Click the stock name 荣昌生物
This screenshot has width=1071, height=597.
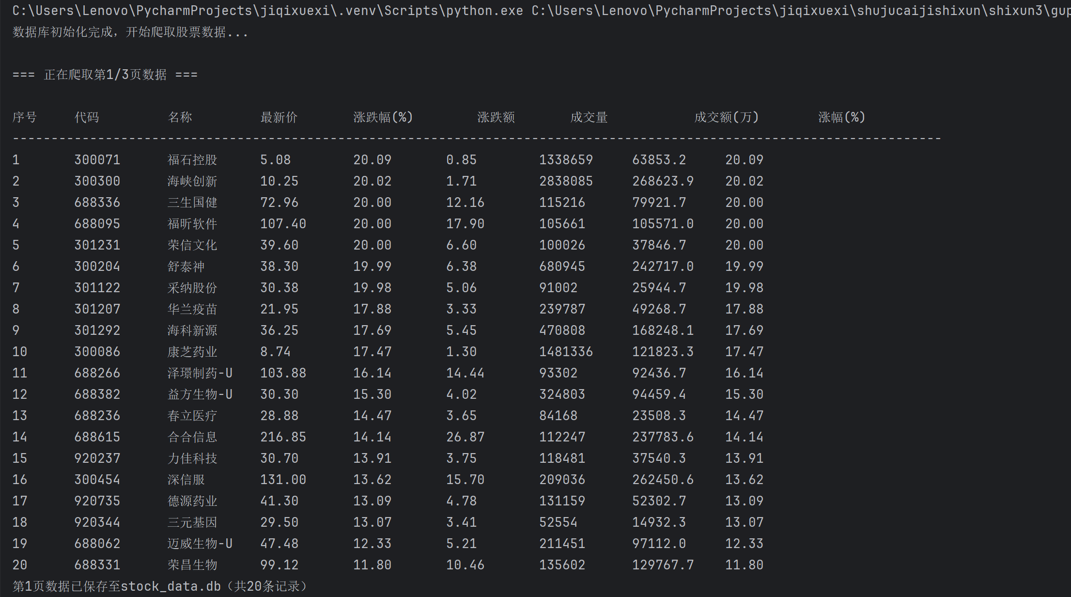coord(192,565)
